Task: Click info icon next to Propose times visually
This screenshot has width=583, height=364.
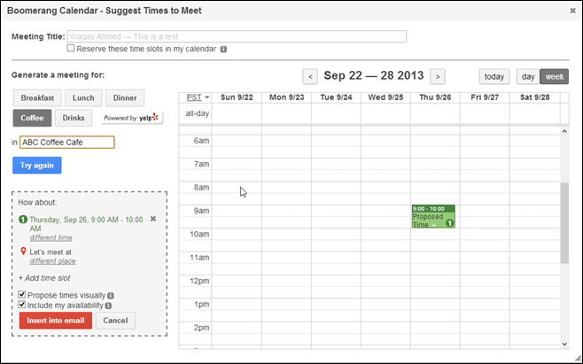Action: click(111, 296)
